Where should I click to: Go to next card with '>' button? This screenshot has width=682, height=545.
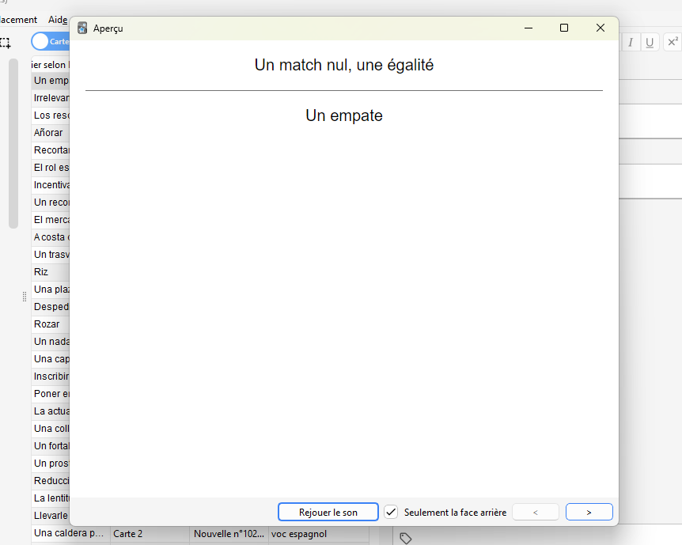(589, 512)
